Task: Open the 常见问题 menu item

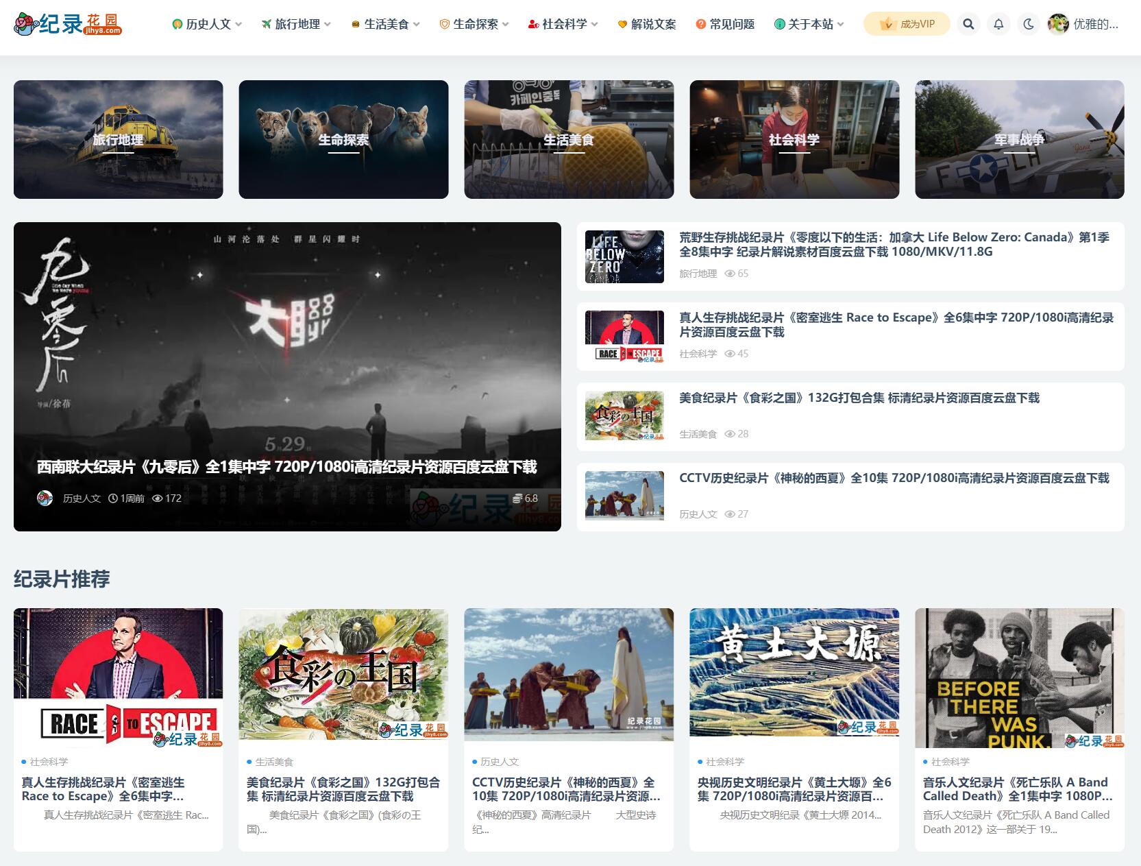Action: click(x=725, y=24)
